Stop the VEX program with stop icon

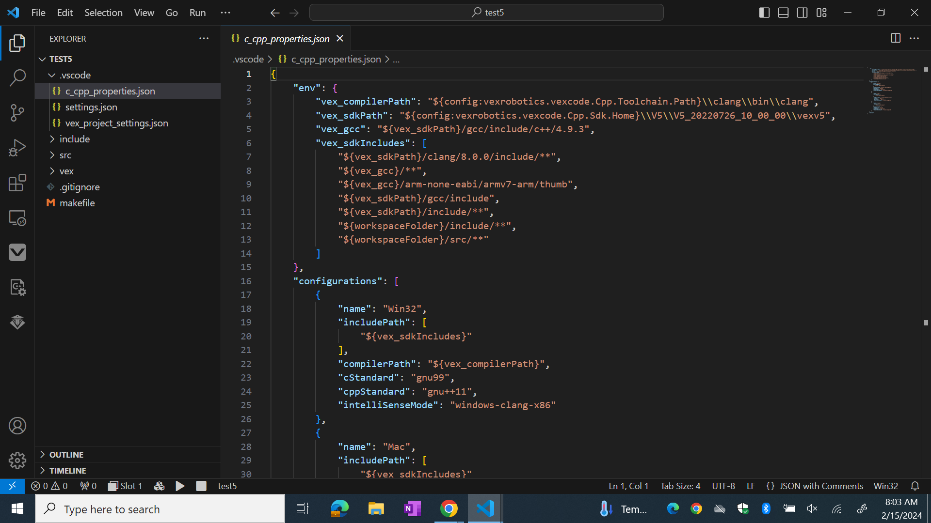click(201, 486)
